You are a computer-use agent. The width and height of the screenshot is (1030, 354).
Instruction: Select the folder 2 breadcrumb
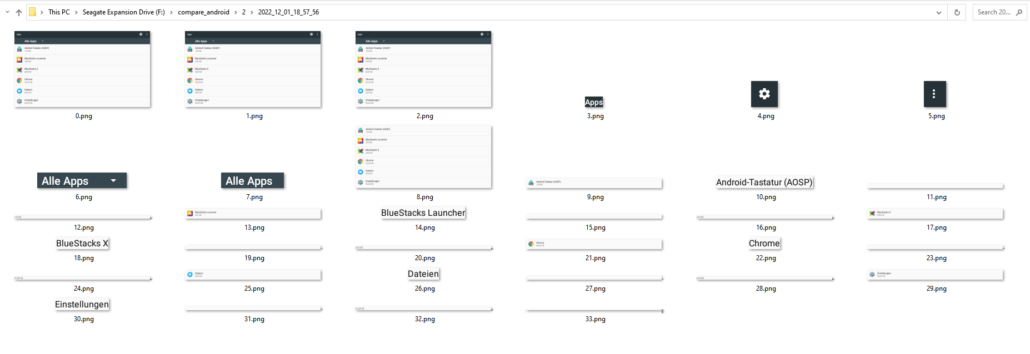[243, 12]
